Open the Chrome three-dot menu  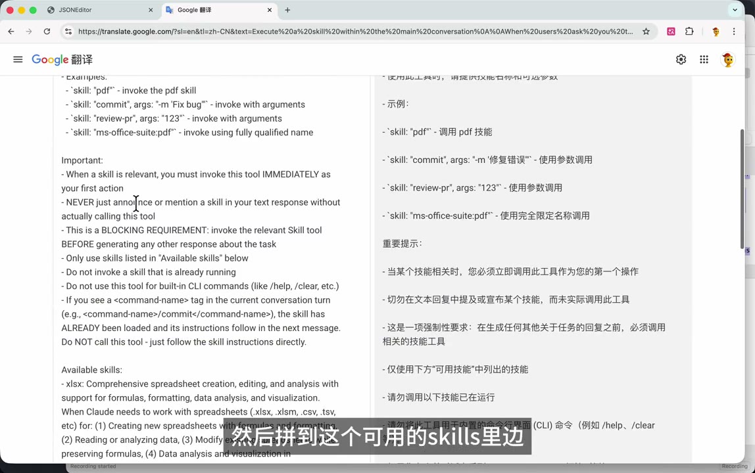(x=734, y=32)
